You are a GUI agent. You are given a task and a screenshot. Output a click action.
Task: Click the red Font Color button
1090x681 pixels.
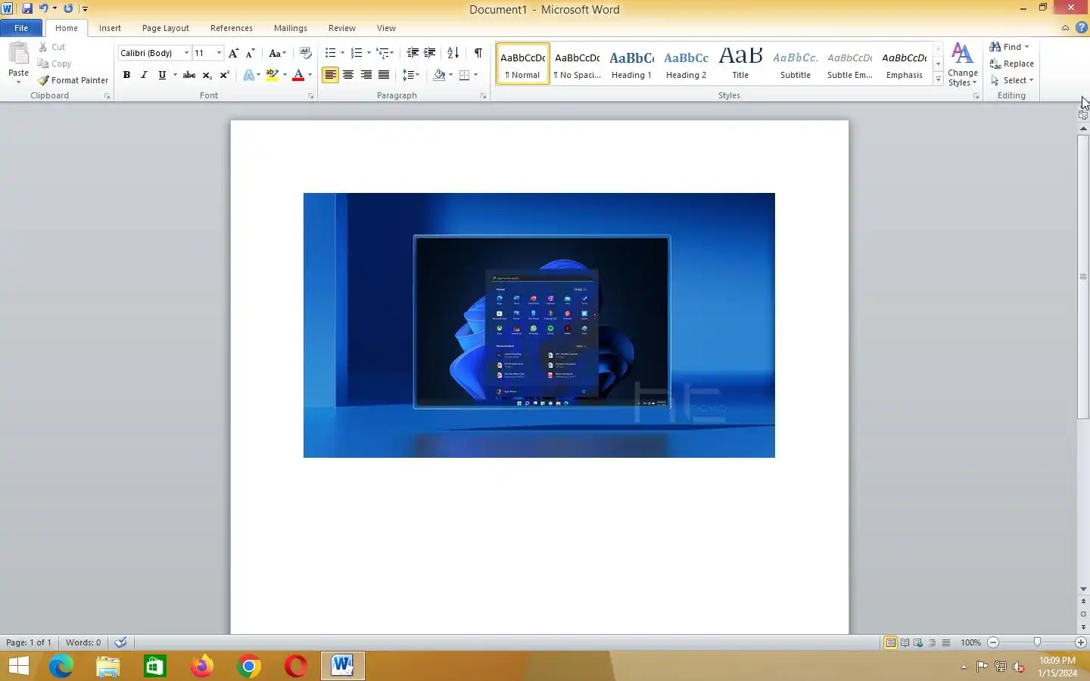pos(298,75)
